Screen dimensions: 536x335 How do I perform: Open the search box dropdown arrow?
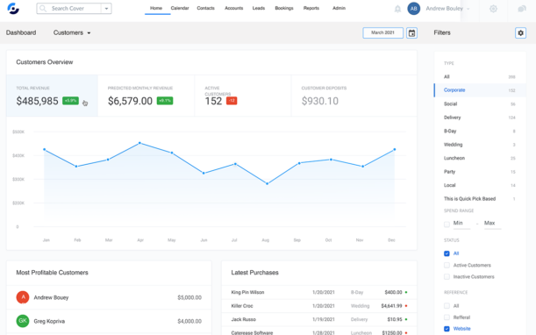pos(106,9)
